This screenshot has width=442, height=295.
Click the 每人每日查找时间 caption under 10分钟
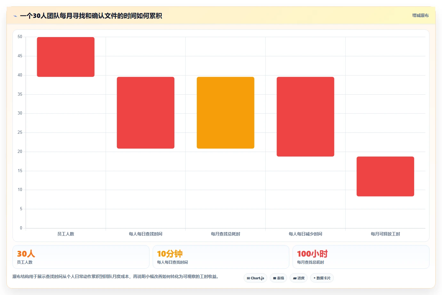point(173,262)
